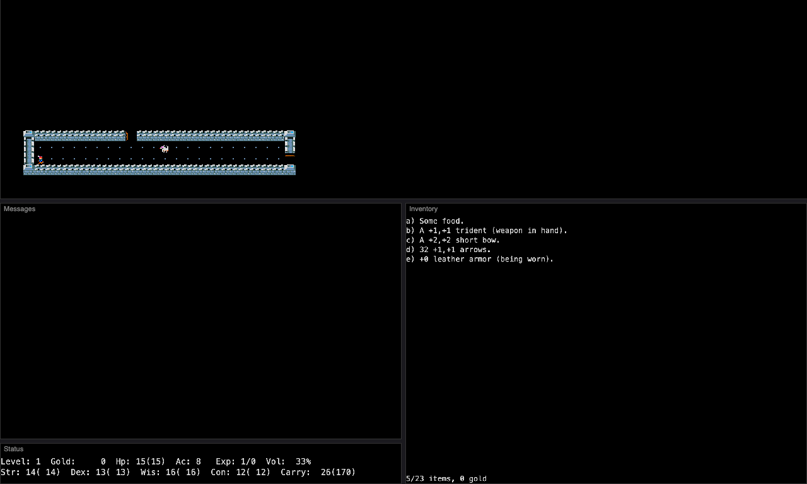Viewport: 807px width, 484px height.
Task: Select the '+1,+1 trident' inventory entry
Action: pos(487,231)
